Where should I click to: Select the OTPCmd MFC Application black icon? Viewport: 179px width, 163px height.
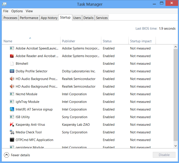pos(12,140)
